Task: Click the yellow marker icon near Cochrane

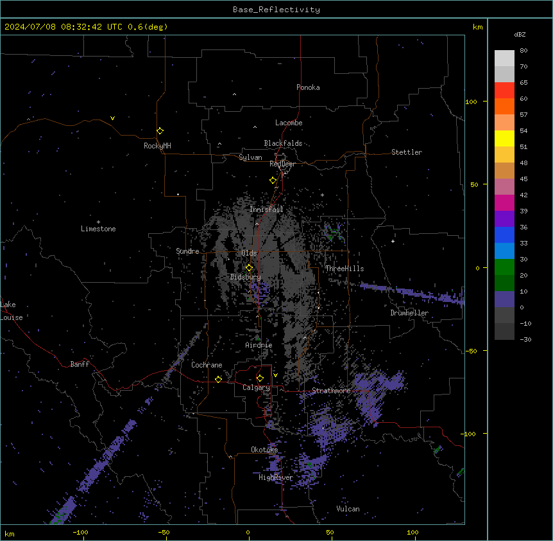Action: 218,379
